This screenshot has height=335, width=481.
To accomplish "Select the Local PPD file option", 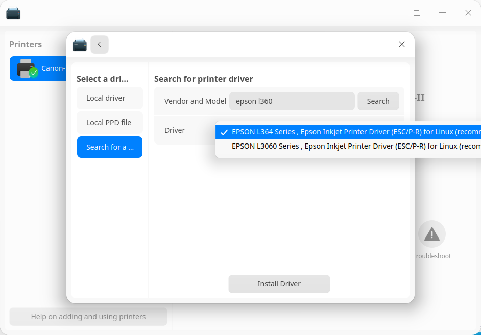I will click(109, 123).
